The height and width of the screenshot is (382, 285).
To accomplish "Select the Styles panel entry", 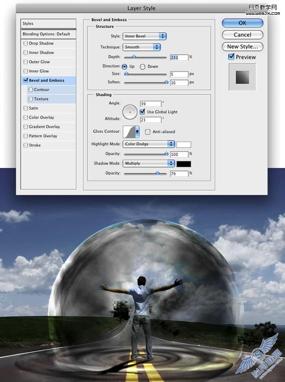I will [x=48, y=24].
